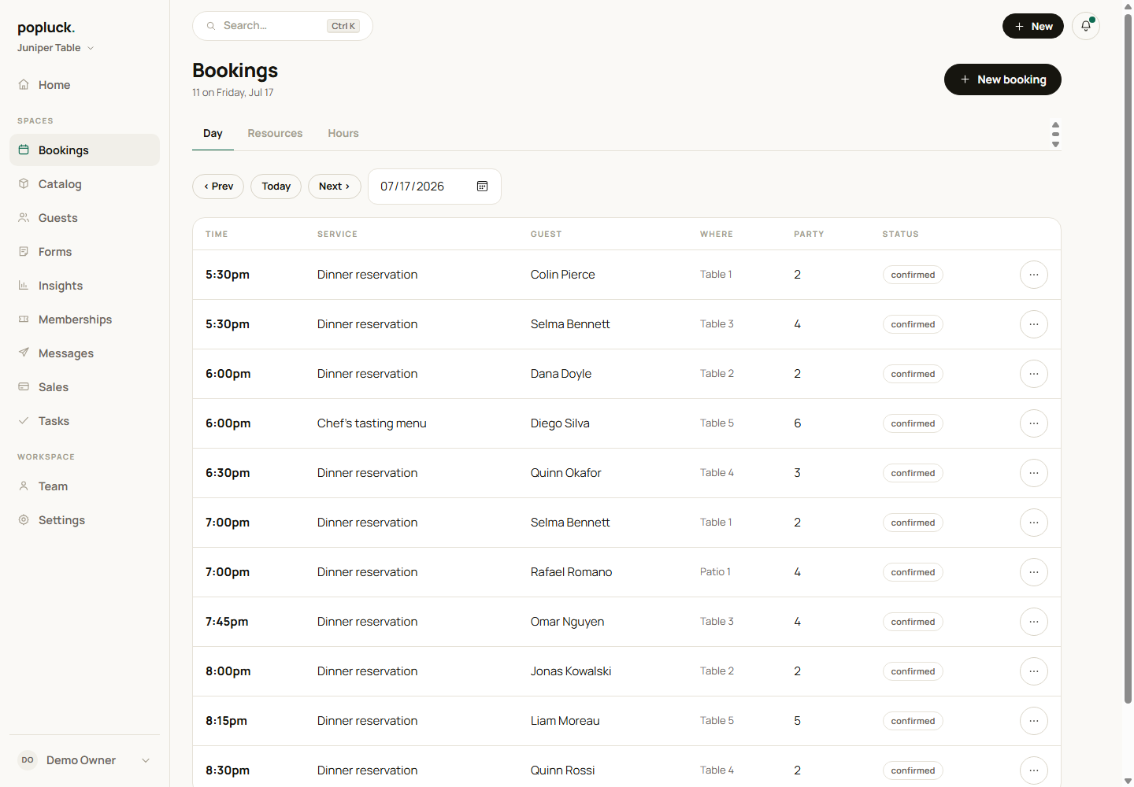Go to the Guests section
The image size is (1134, 787).
pos(84,218)
